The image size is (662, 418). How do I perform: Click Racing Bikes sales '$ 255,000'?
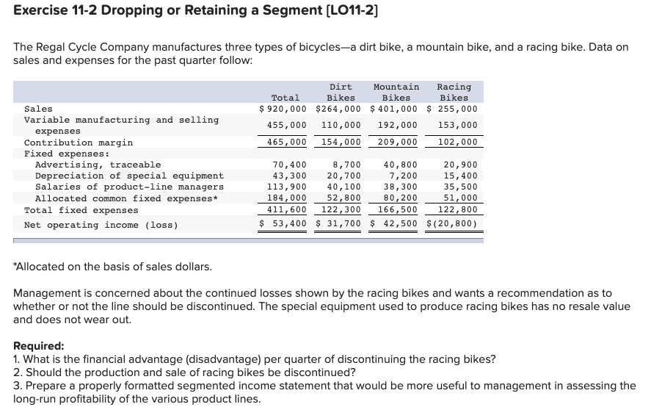tap(452, 109)
